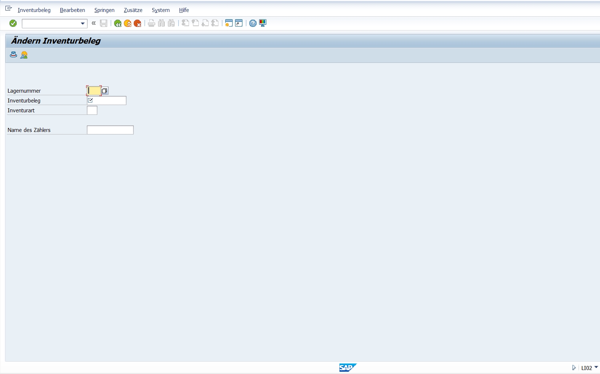Image resolution: width=600 pixels, height=374 pixels.
Task: Click the window menu icon left of Inventurbeleg
Action: [9, 8]
